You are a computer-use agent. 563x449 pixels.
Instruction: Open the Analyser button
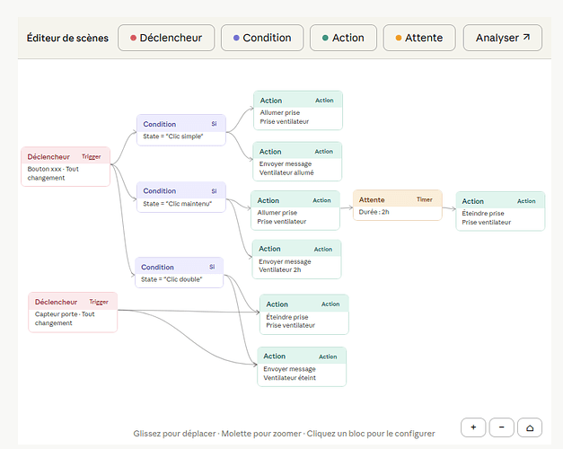(502, 38)
